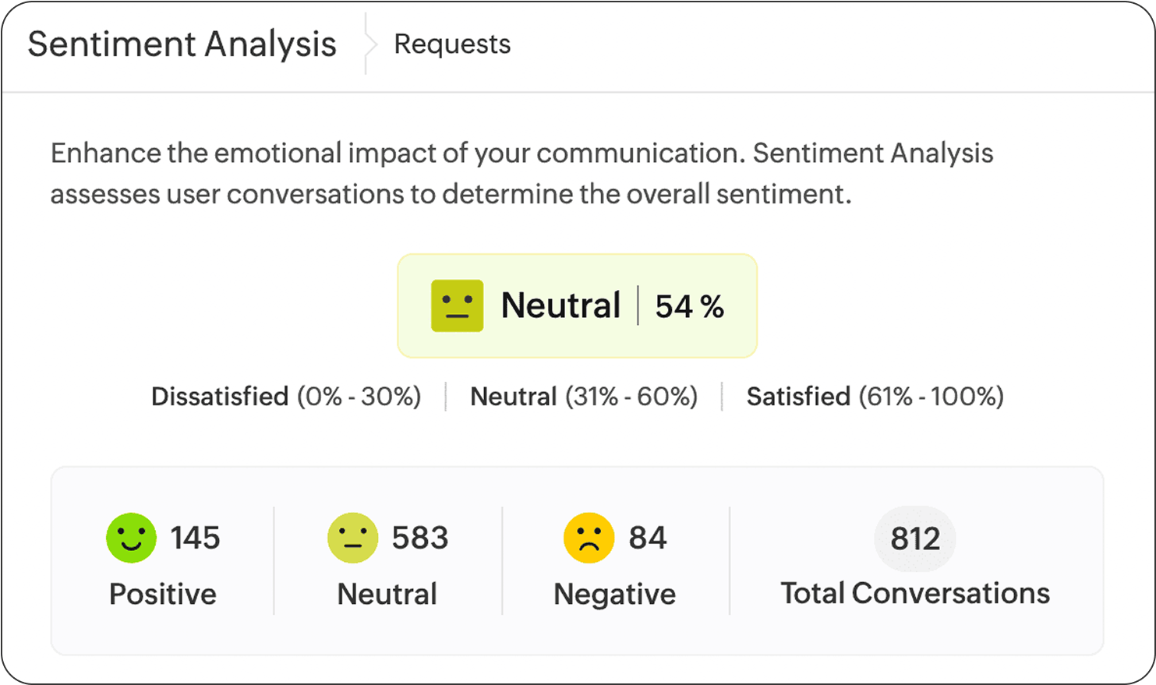The image size is (1156, 685).
Task: Open the Requests breadcrumb item
Action: click(452, 44)
